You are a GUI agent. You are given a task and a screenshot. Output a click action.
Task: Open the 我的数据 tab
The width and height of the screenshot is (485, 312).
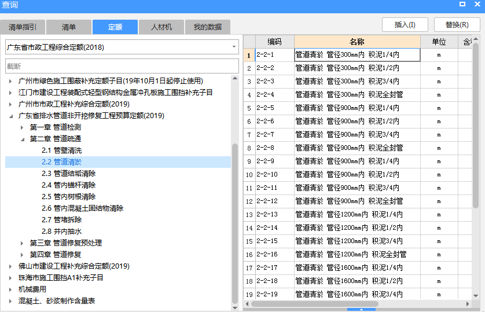(208, 27)
